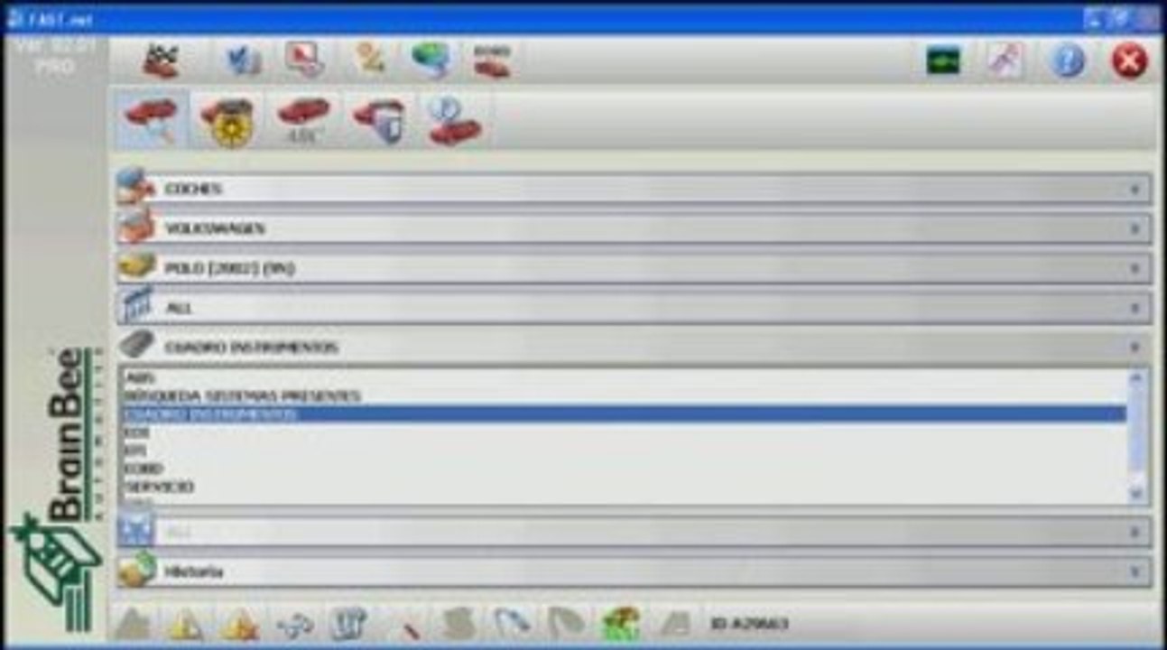Click the Historia globe icon
Viewport: 1167px width, 650px height.
(136, 570)
